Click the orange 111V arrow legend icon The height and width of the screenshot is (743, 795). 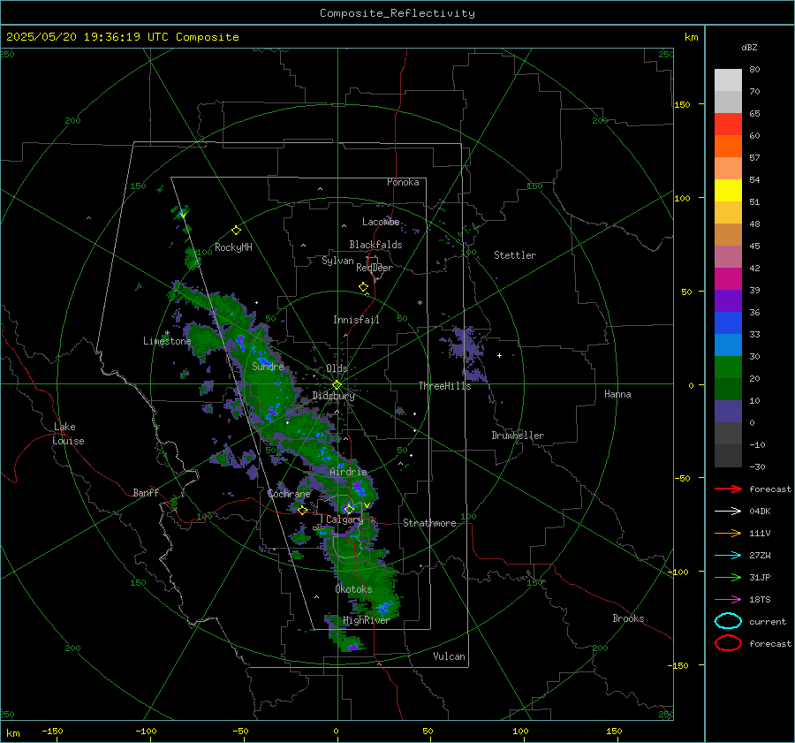pos(728,533)
